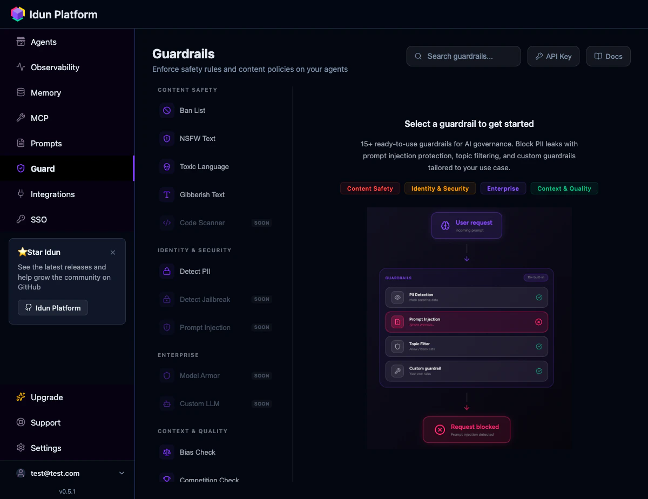The height and width of the screenshot is (499, 648).
Task: Click the SSO key icon
Action: pyautogui.click(x=21, y=219)
